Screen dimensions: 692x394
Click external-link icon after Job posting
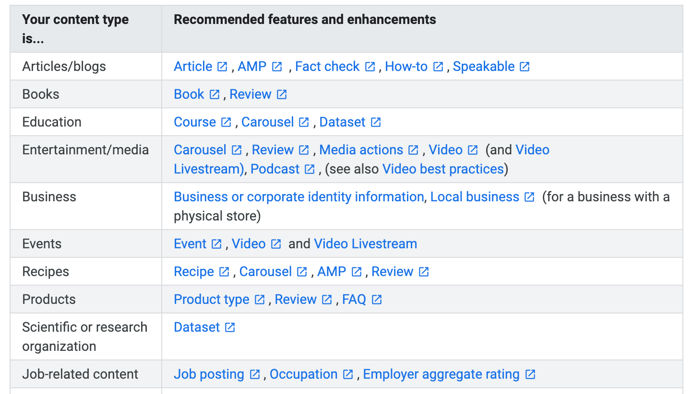point(255,374)
